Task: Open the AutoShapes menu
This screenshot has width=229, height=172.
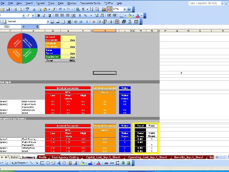Action: [20, 163]
